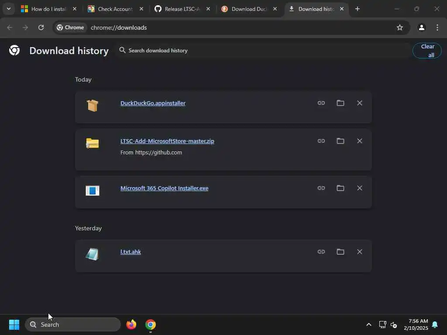Remove Microsoft 365 Copilot Installer.exe from list
Image resolution: width=447 pixels, height=335 pixels.
coord(360,188)
